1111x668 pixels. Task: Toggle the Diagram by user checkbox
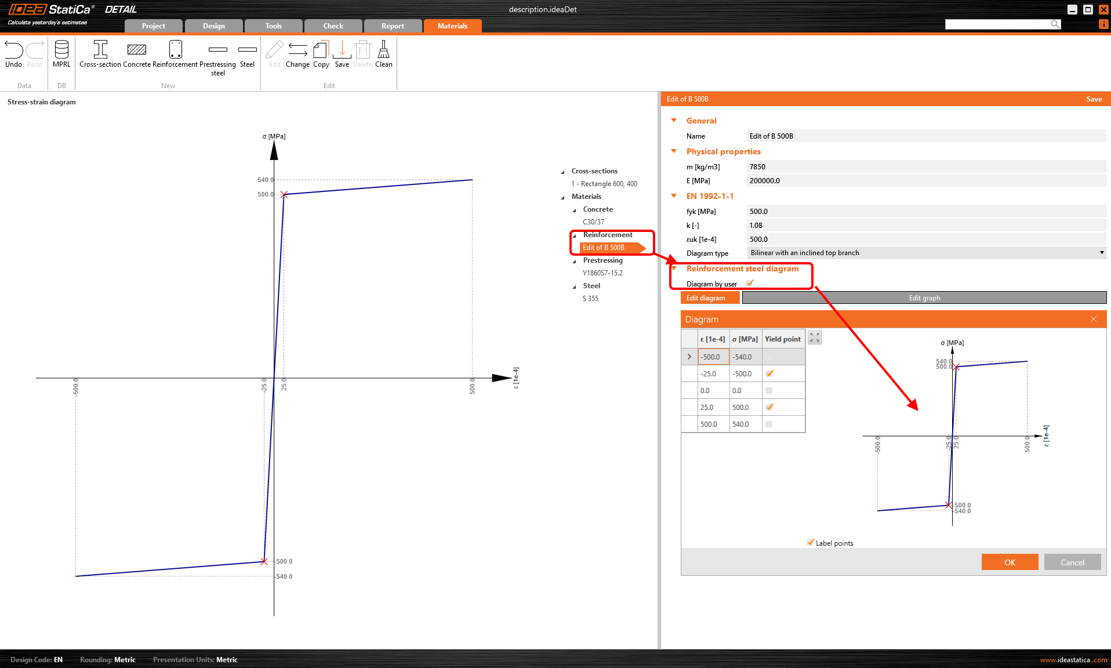750,283
